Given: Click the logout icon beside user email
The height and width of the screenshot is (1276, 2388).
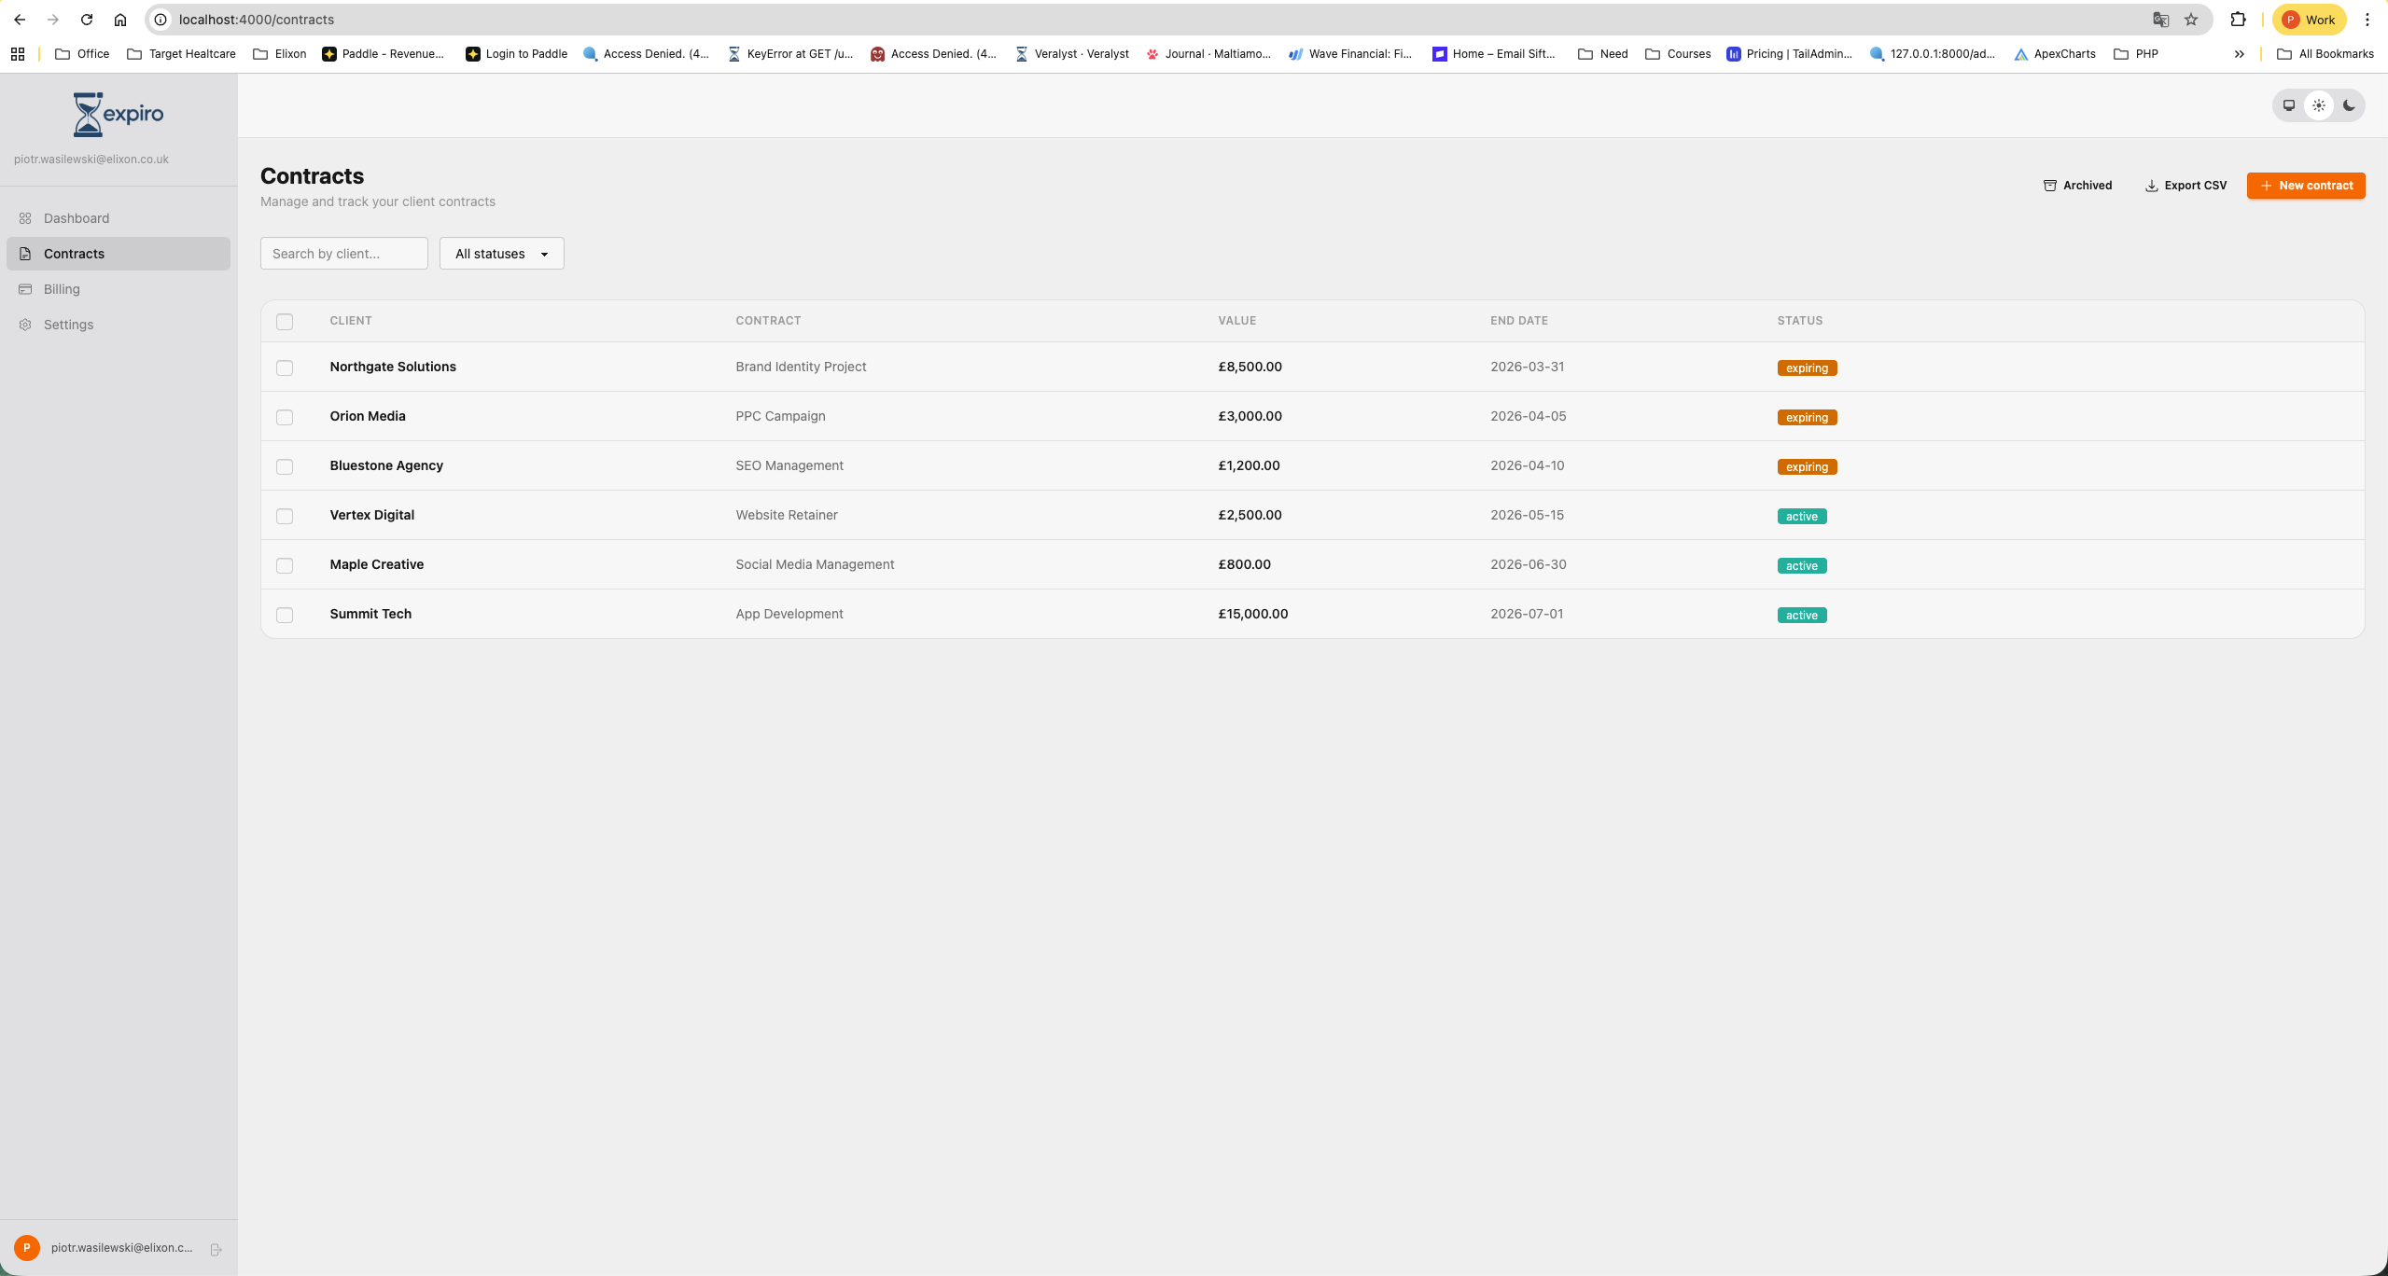Looking at the screenshot, I should [216, 1249].
